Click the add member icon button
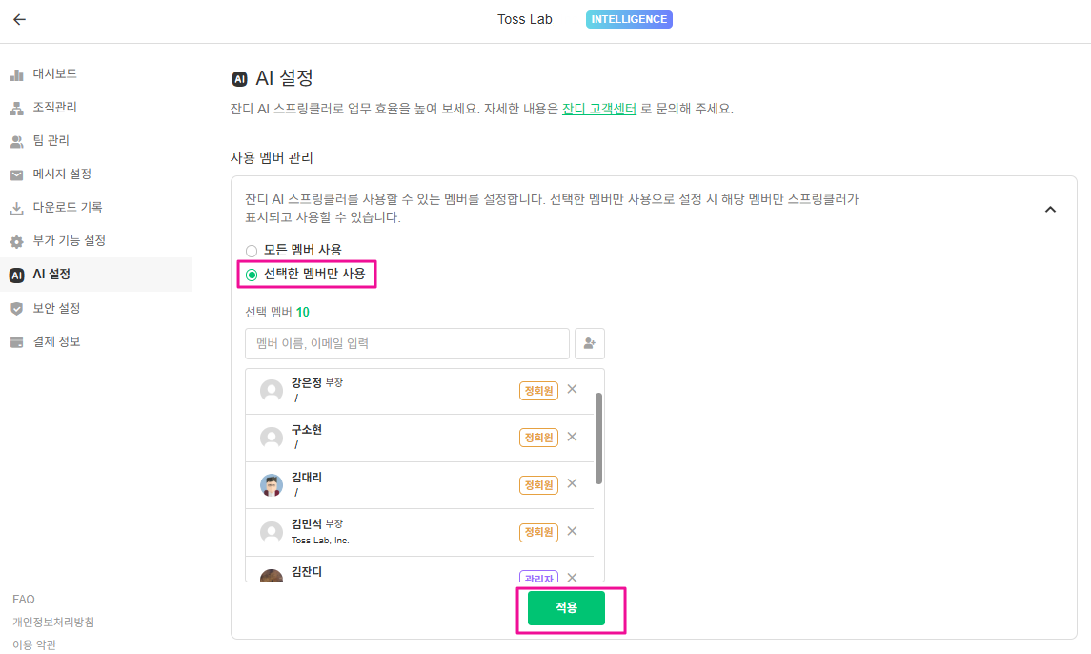Screen dimensions: 1091x654 589,343
